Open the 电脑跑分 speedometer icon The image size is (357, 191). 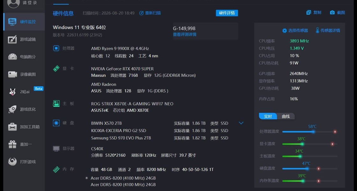[x=12, y=57]
